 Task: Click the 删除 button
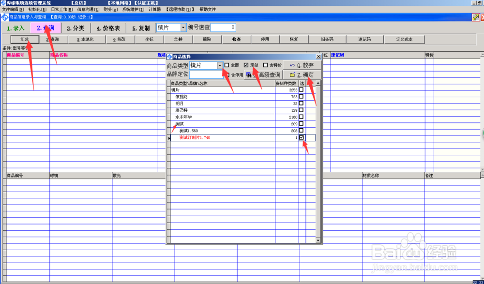pos(208,40)
